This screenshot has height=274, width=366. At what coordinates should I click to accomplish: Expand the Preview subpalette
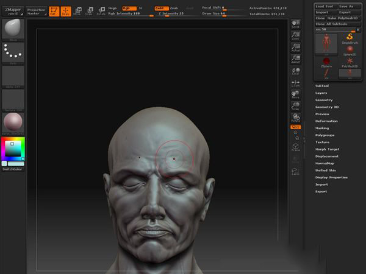pyautogui.click(x=322, y=114)
